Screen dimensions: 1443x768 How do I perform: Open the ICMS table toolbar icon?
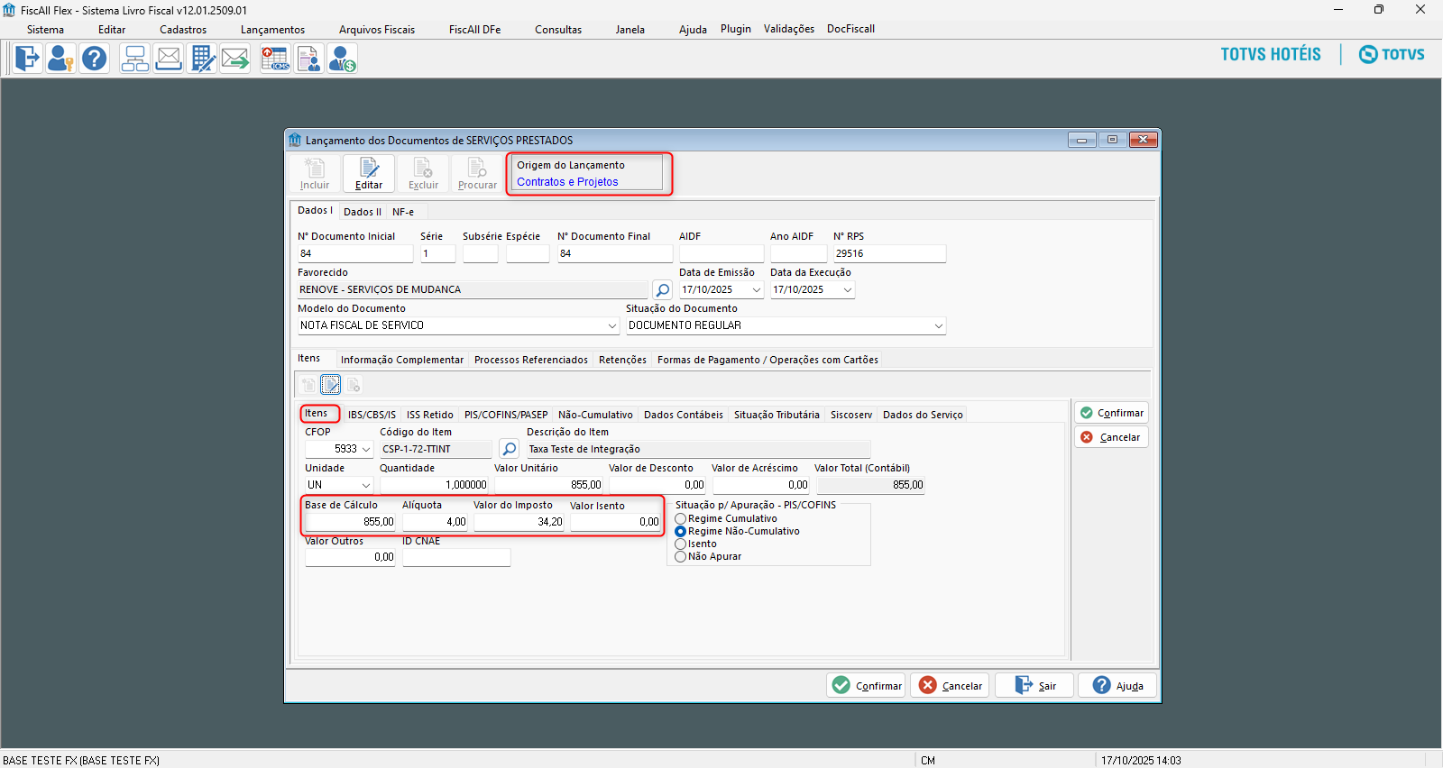tap(275, 59)
